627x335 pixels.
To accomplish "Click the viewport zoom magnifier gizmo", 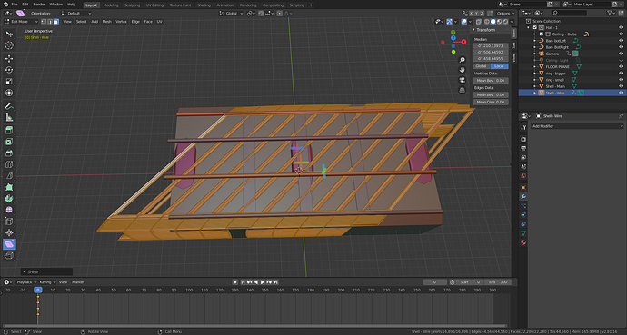I will [x=463, y=60].
